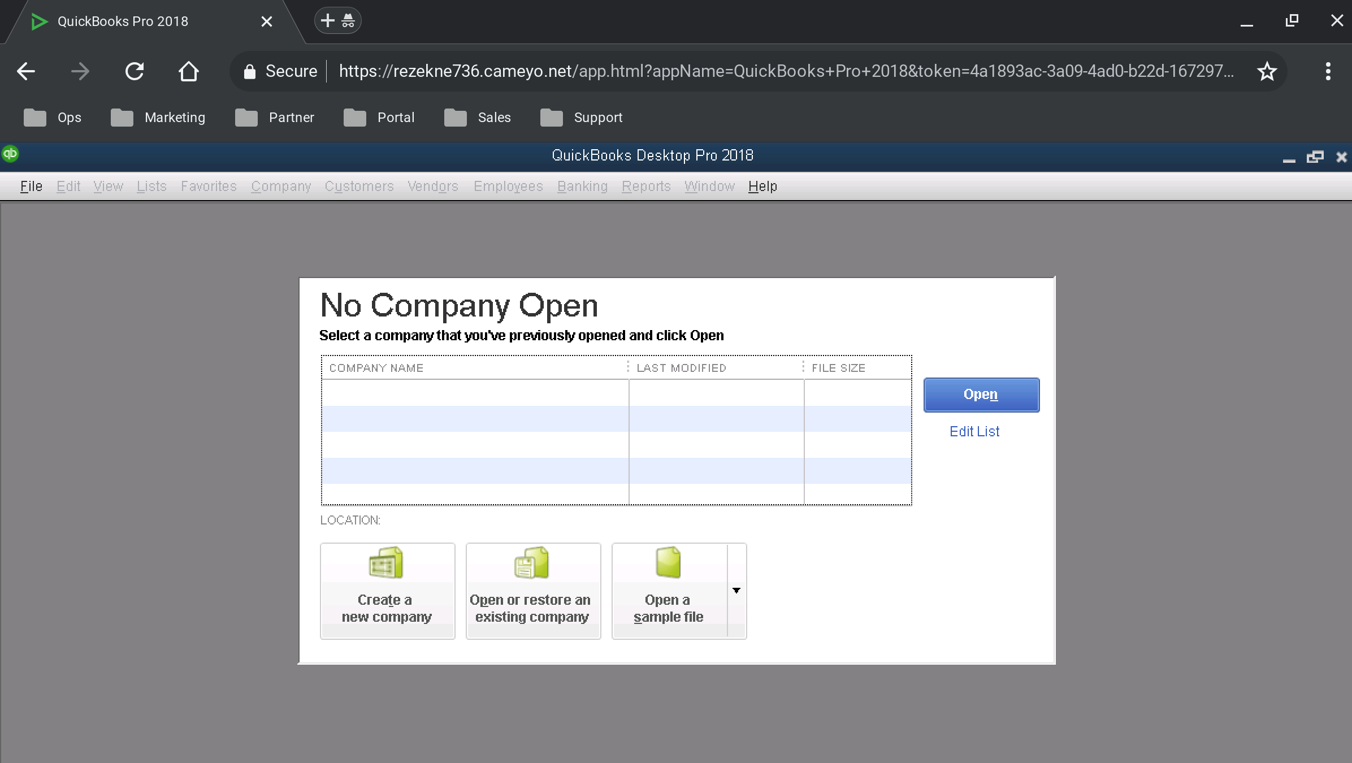Restore down the QuickBooks Desktop window
Image resolution: width=1352 pixels, height=763 pixels.
click(x=1315, y=157)
